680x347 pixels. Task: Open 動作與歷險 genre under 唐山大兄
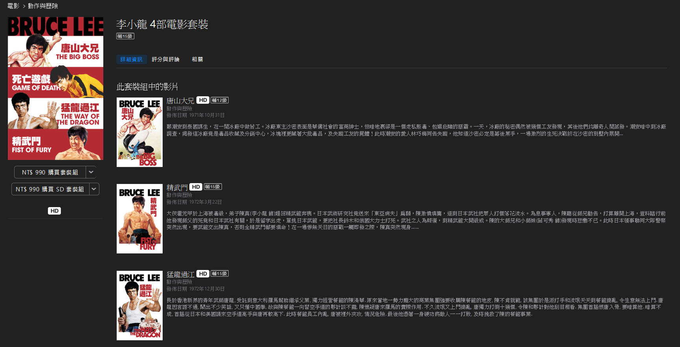click(179, 108)
